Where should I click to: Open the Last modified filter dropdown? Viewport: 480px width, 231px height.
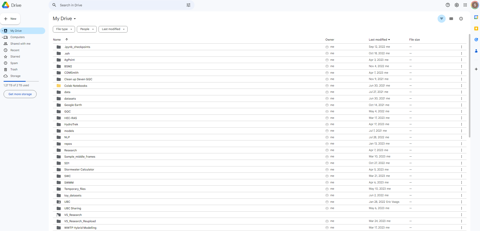pos(113,29)
